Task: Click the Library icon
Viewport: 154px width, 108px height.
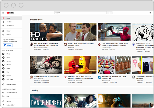Action: click(x=3, y=31)
